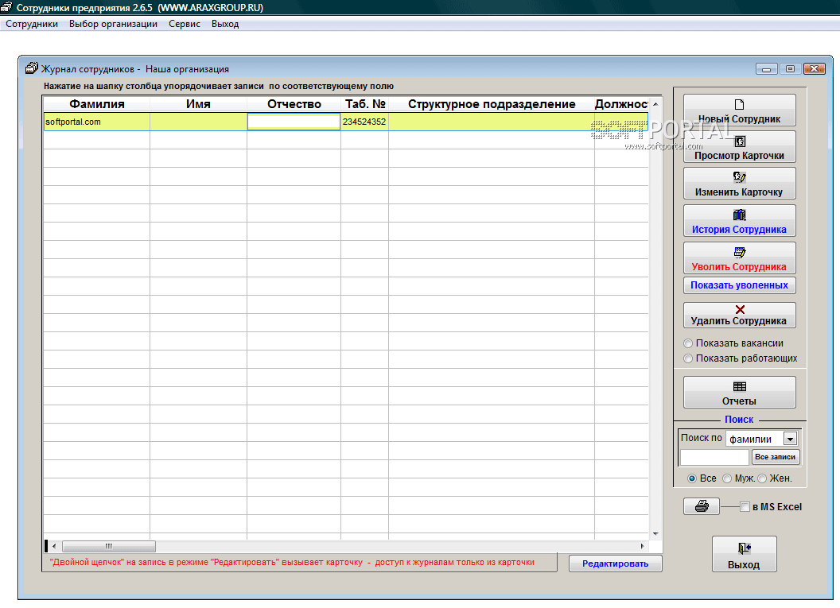Select the Все gender filter radio
840x608 pixels.
coord(692,478)
